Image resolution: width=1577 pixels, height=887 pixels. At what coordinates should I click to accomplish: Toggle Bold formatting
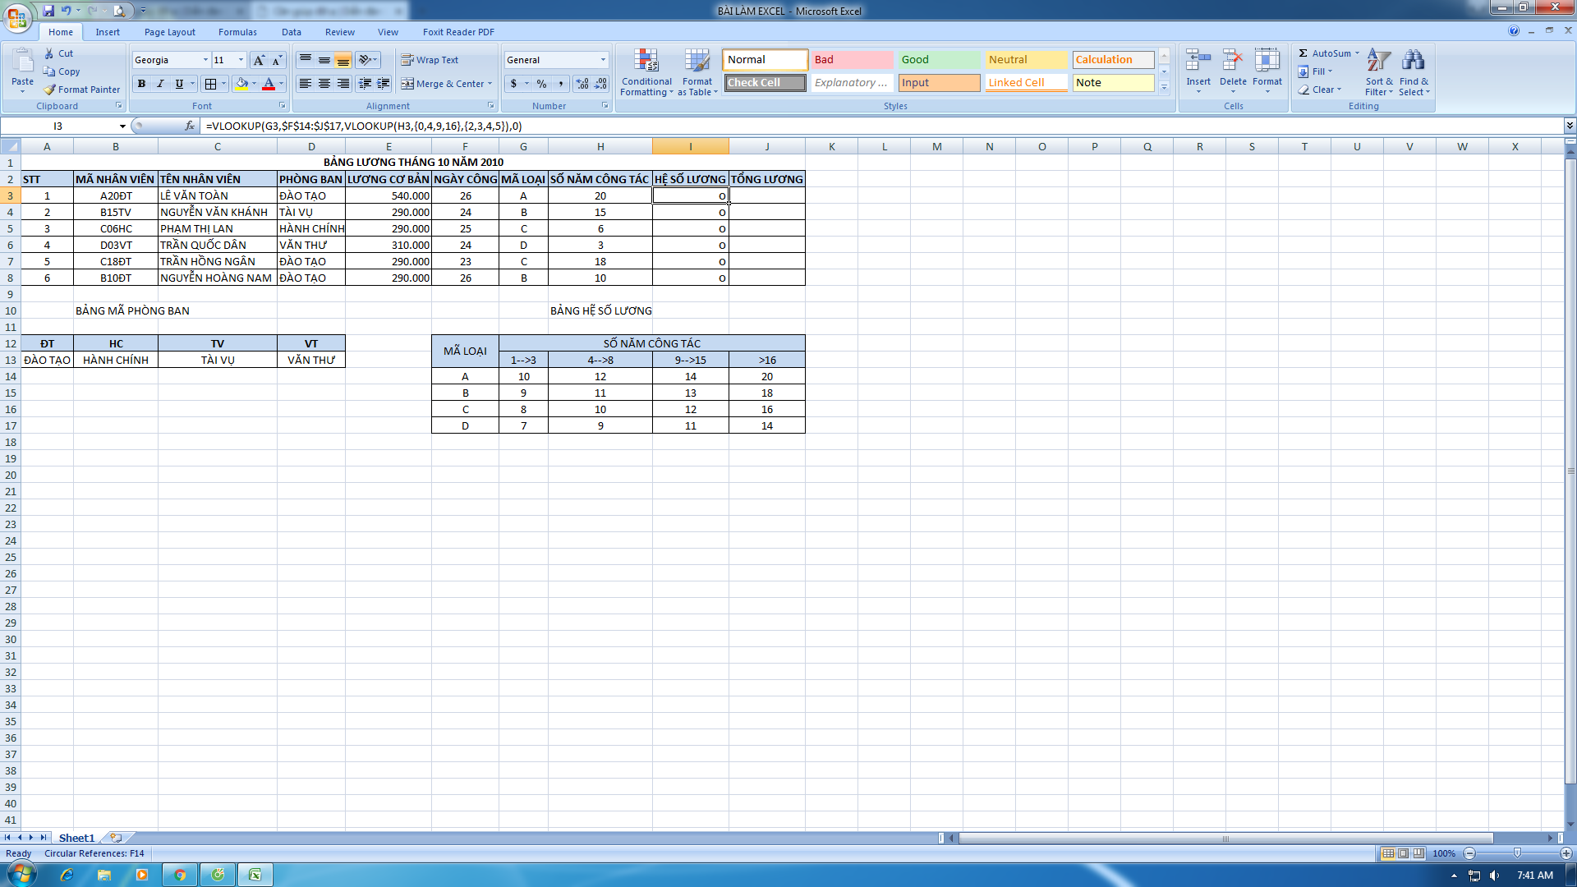(x=141, y=84)
